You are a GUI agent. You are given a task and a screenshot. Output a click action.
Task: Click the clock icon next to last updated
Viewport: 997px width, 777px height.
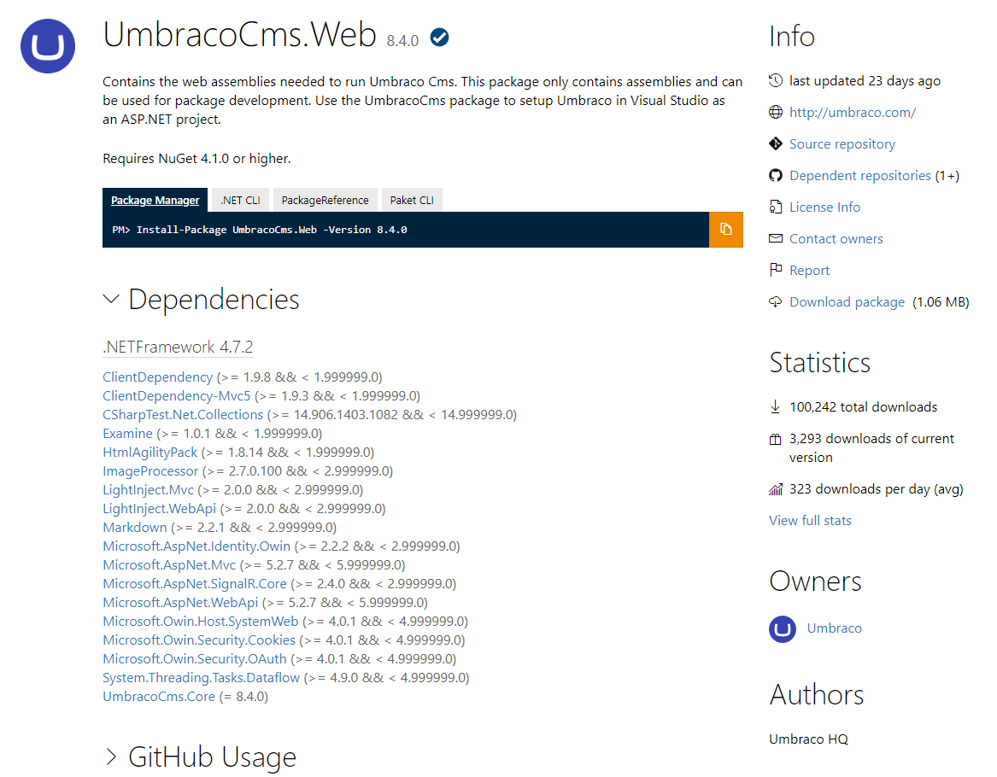coord(776,80)
